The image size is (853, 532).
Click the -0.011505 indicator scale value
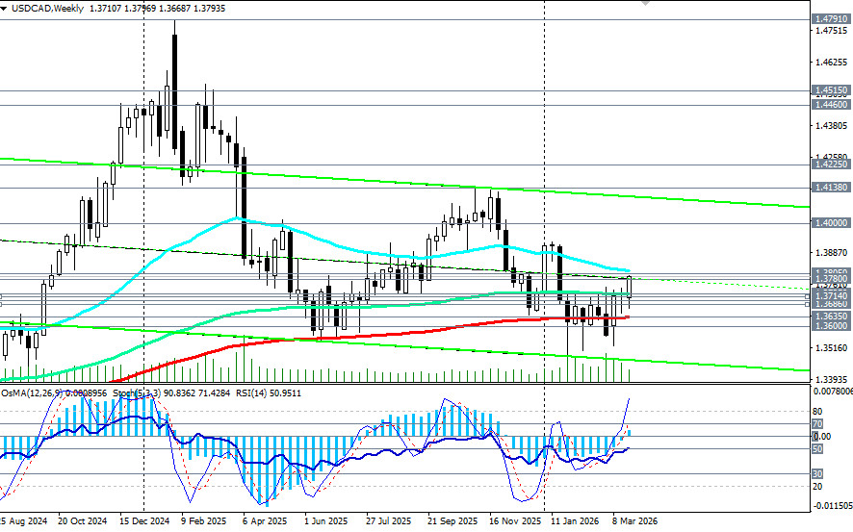[x=833, y=506]
